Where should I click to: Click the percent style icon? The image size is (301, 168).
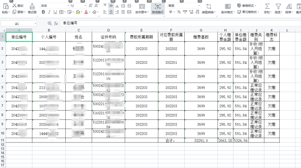179,12
